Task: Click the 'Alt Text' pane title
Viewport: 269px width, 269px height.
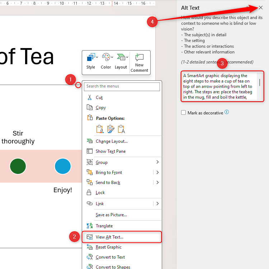Action: [x=190, y=8]
